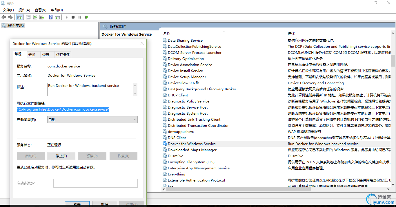The width and height of the screenshot is (396, 207).
Task: Click the 暂停(P) button
Action: 92,156
